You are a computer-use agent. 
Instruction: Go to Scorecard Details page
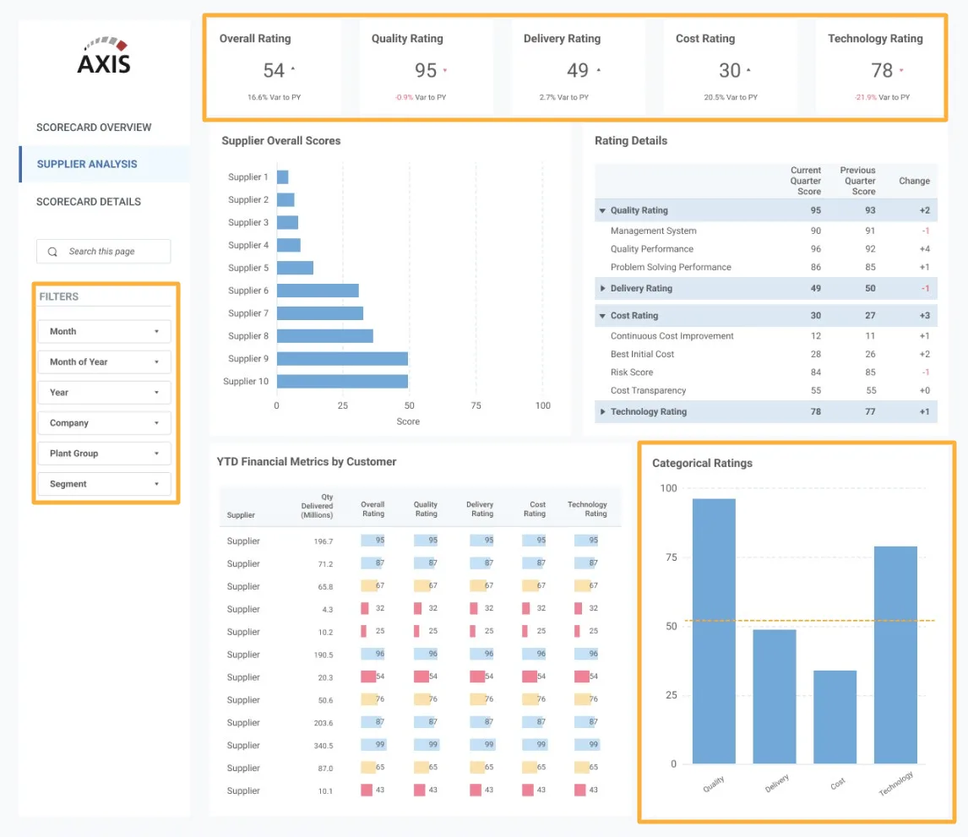click(89, 202)
